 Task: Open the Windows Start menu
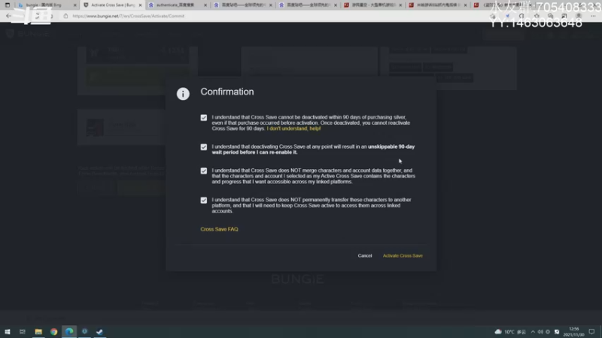8,331
